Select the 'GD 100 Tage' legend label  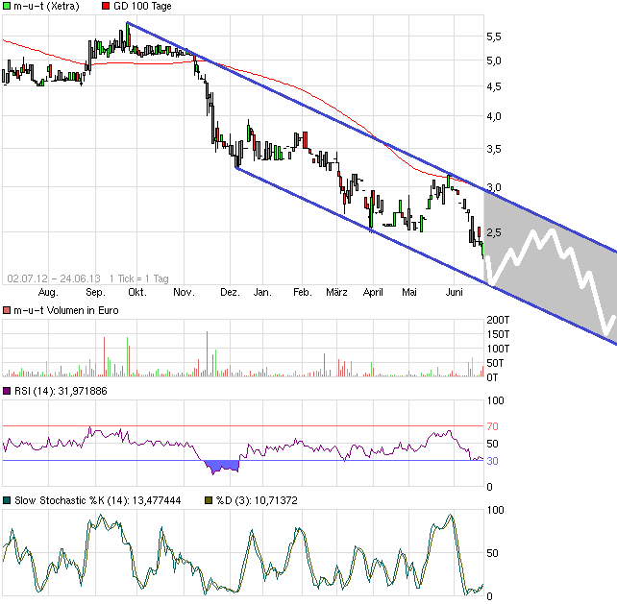[143, 7]
